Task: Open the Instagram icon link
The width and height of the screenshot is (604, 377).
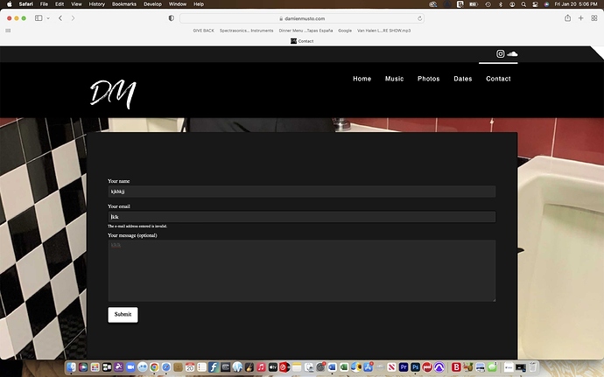Action: tap(502, 54)
